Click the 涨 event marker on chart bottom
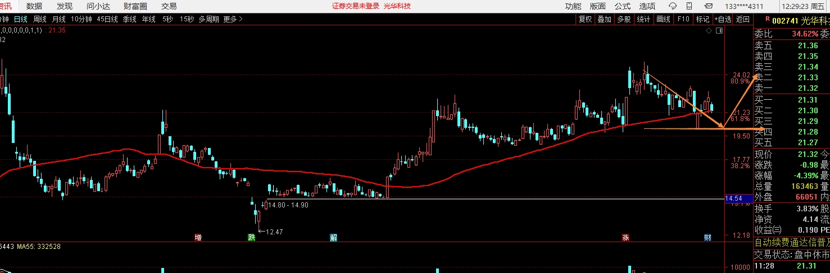This screenshot has height=273, width=830. point(625,238)
